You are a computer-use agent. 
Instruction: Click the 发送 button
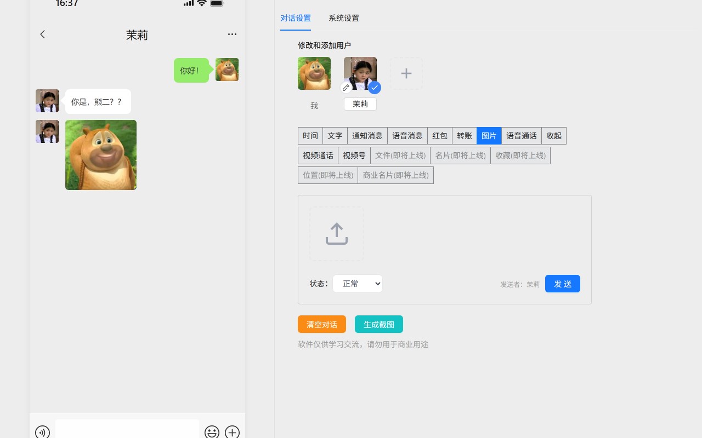563,284
